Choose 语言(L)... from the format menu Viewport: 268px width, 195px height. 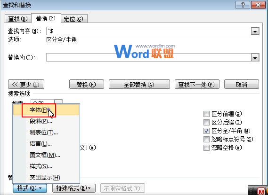[46, 144]
